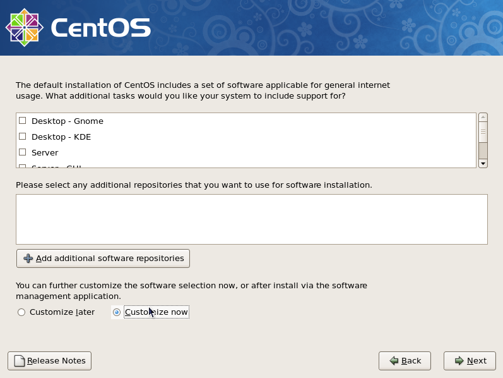Image resolution: width=503 pixels, height=378 pixels.
Task: Proceed with the Next button
Action: [x=470, y=361]
